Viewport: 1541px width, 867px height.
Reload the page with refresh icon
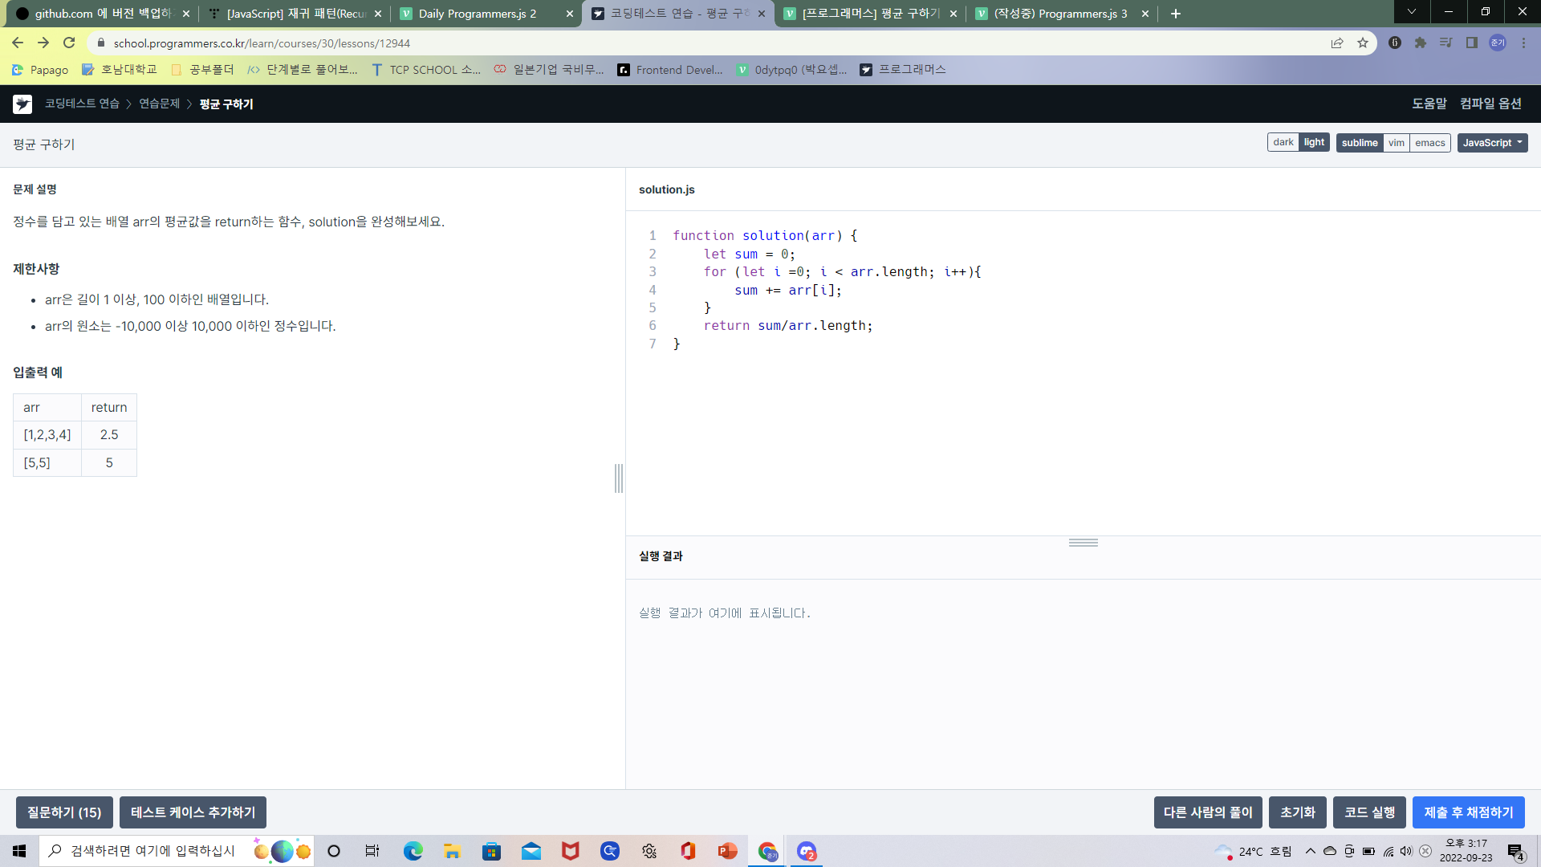[x=69, y=43]
